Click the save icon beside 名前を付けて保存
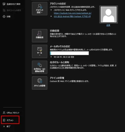 pos(4,4)
